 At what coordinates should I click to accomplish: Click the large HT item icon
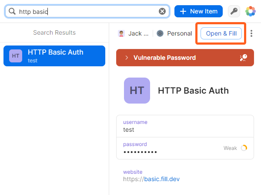point(137,91)
